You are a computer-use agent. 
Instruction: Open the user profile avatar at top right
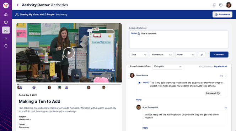pos(229,5)
